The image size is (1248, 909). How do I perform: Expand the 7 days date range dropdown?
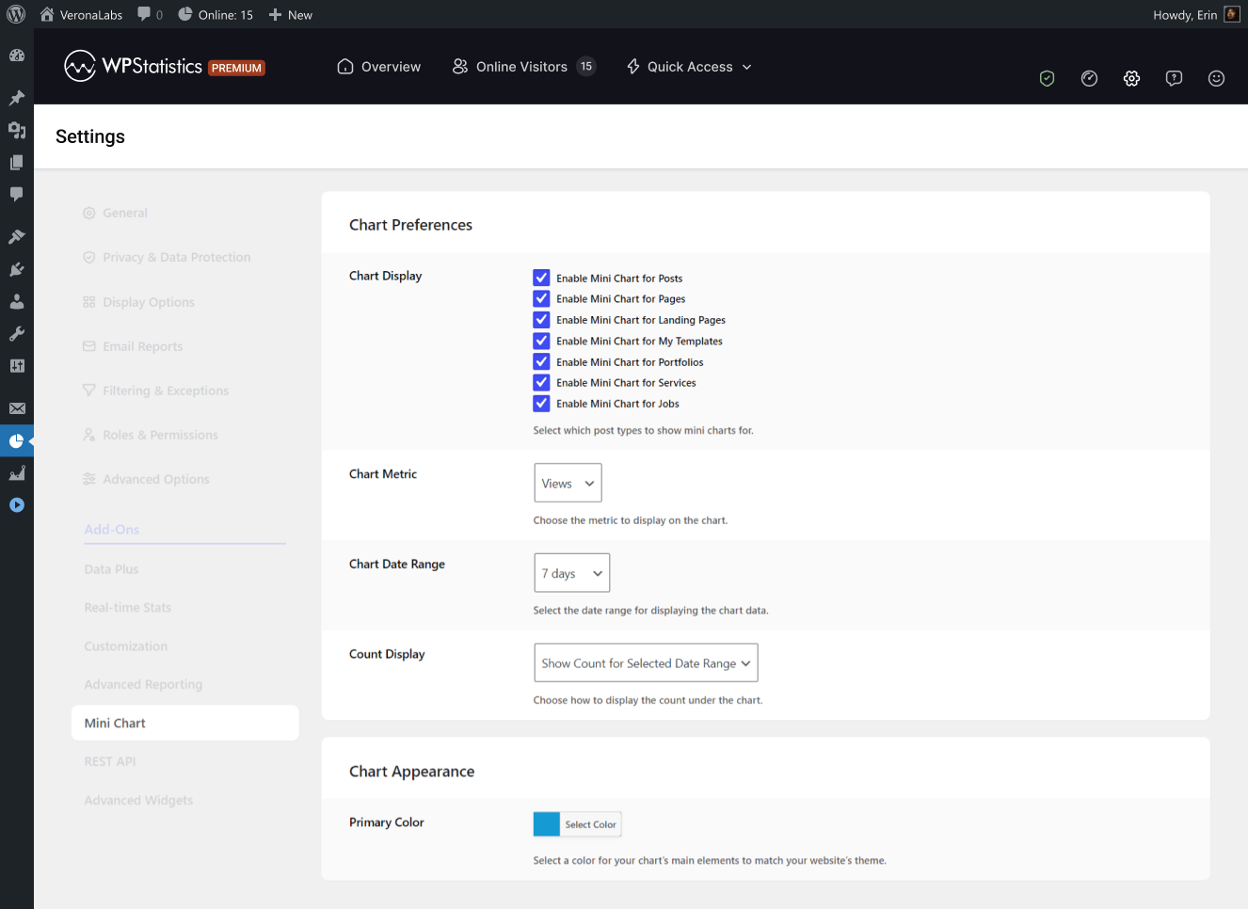[x=571, y=573]
